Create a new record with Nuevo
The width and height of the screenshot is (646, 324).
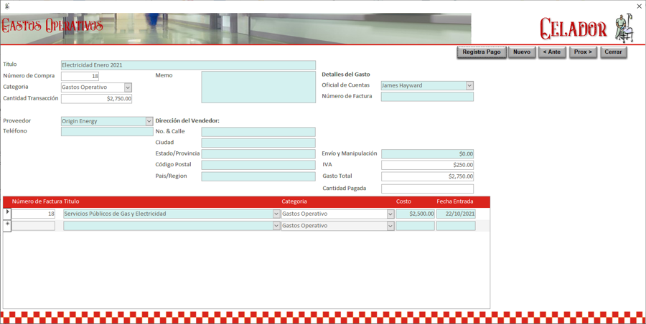coord(522,52)
